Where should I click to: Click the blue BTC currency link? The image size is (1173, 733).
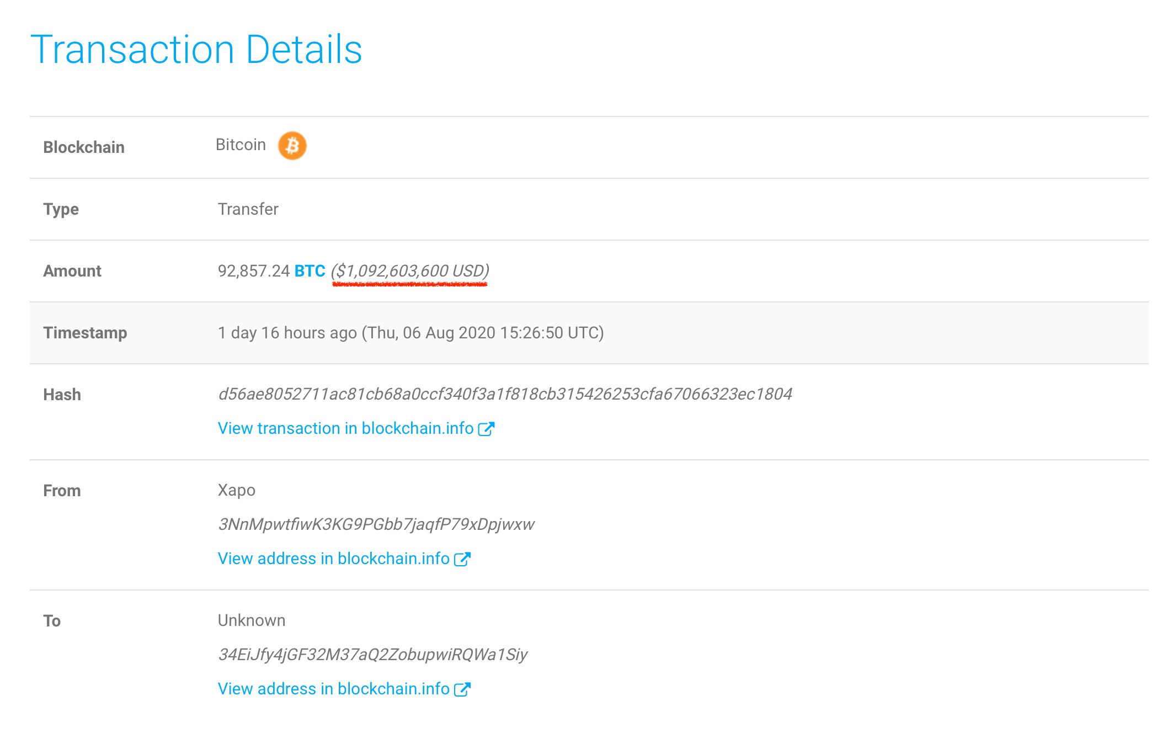coord(310,271)
